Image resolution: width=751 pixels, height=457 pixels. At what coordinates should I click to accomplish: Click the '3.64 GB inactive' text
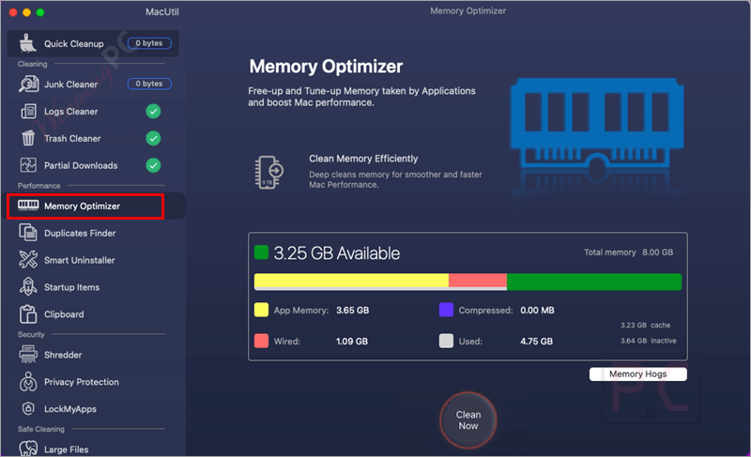pyautogui.click(x=649, y=341)
